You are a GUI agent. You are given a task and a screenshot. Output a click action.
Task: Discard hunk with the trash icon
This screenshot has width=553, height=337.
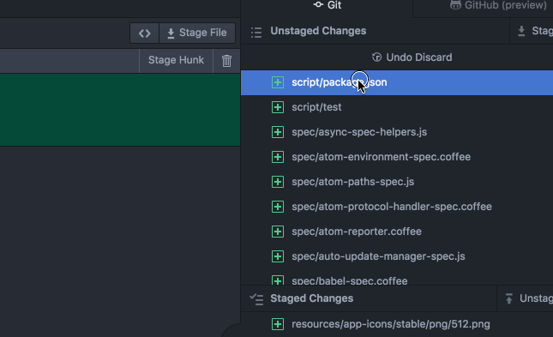coord(226,61)
